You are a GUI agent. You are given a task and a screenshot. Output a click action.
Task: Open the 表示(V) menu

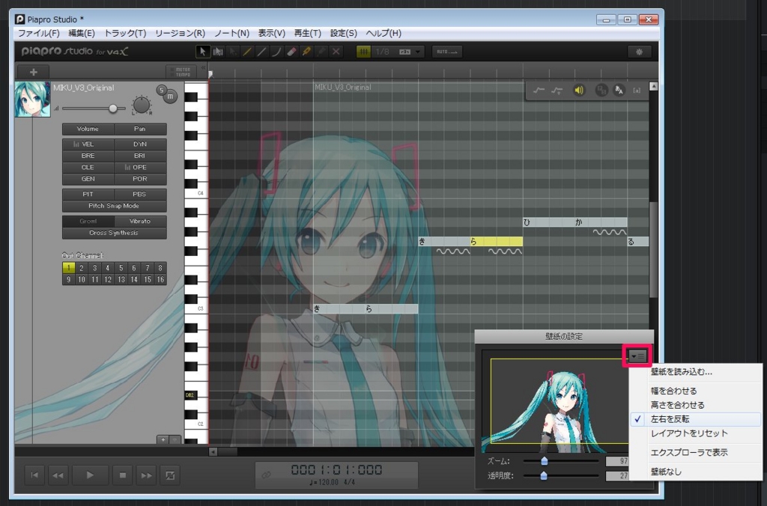[271, 33]
